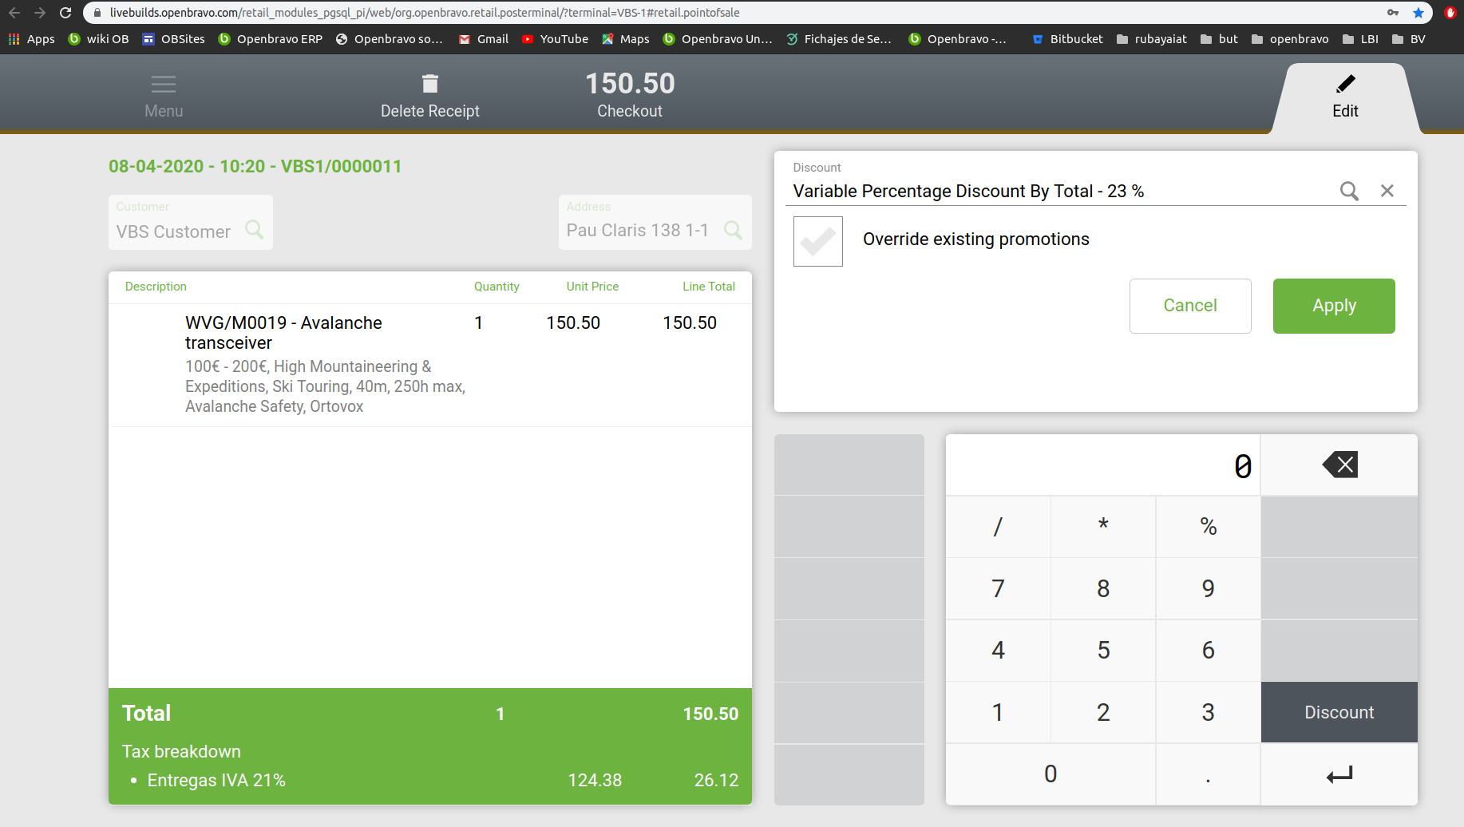Search discounts with the magnifier icon
1464x827 pixels.
(x=1349, y=191)
